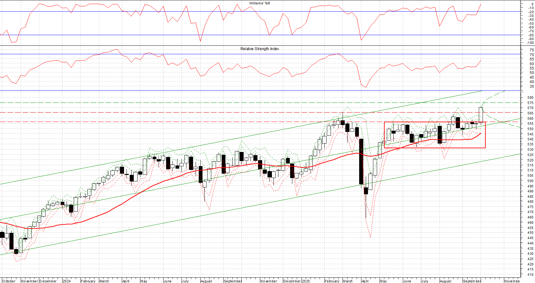This screenshot has height=283, width=535.
Task: Click the truncated Novembe label at far right
Action: 512,281
